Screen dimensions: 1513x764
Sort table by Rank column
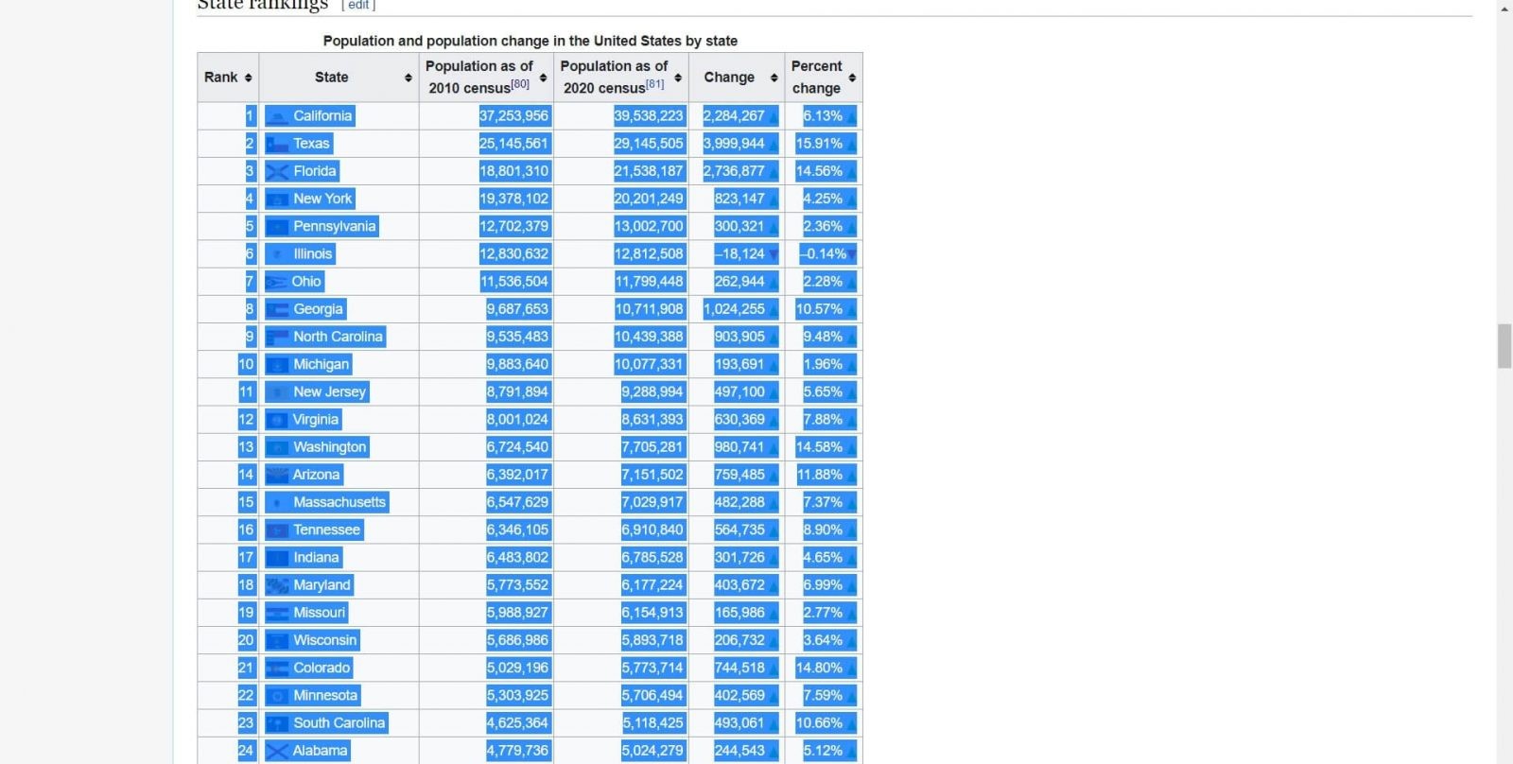[248, 78]
